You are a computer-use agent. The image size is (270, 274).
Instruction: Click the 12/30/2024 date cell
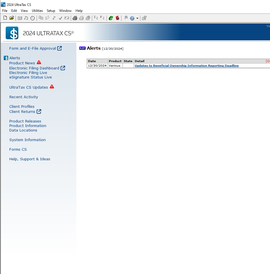(97, 65)
